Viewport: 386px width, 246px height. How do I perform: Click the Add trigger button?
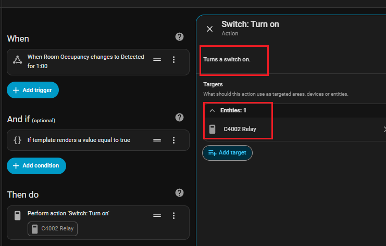point(33,90)
